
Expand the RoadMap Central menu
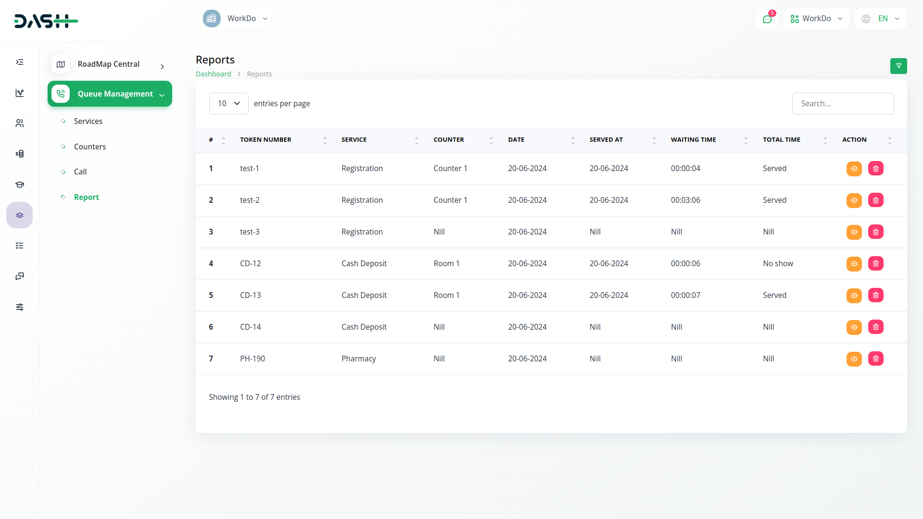coord(110,64)
